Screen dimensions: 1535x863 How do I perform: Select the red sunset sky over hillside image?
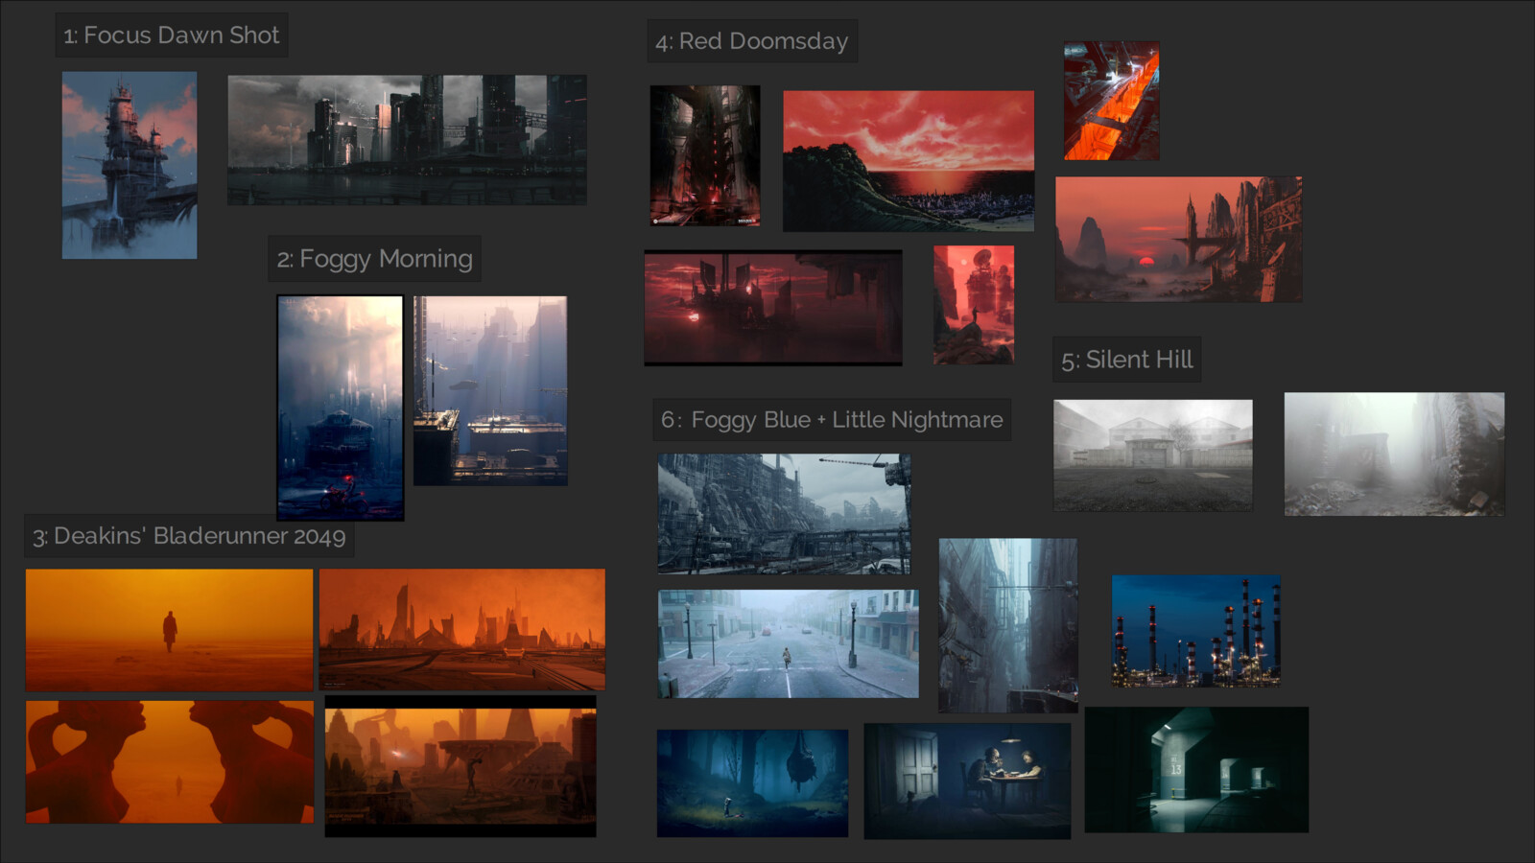[x=909, y=161]
